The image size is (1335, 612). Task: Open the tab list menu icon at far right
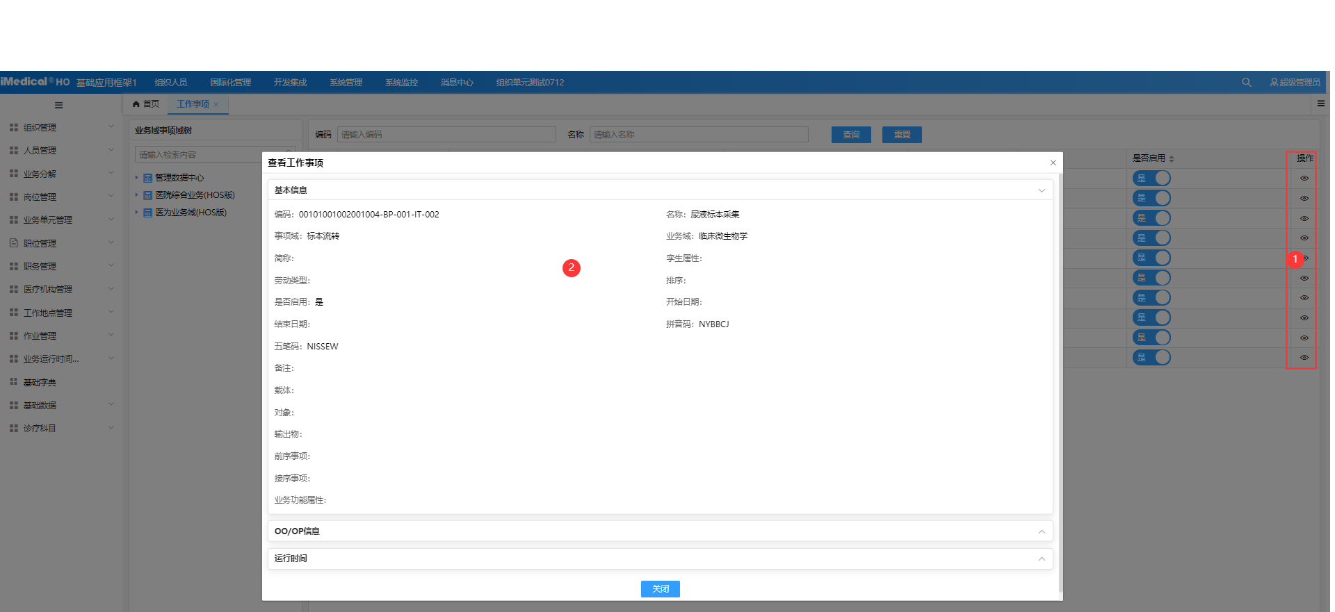click(1321, 104)
